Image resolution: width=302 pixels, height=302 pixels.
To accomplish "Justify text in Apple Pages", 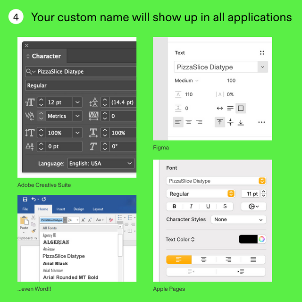I will click(x=253, y=260).
